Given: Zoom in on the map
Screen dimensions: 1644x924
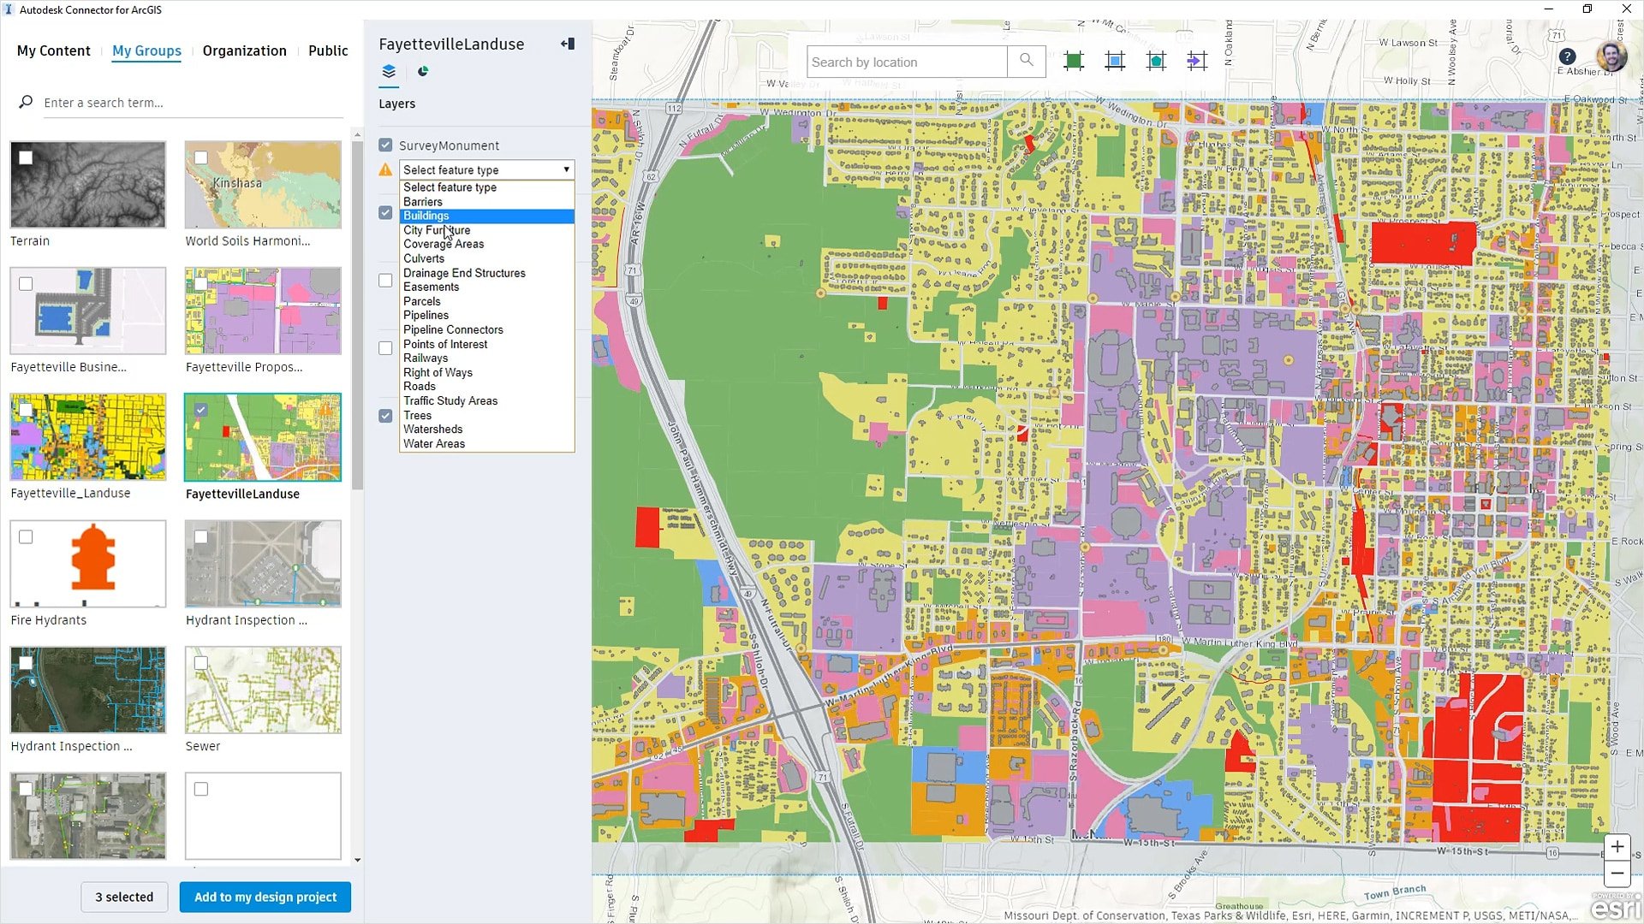Looking at the screenshot, I should click(1617, 847).
